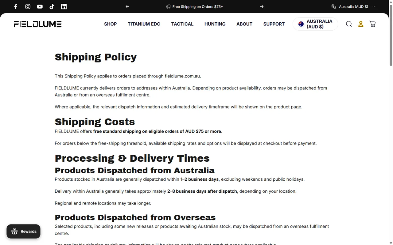Open the search icon in header
This screenshot has width=393, height=245.
(349, 24)
